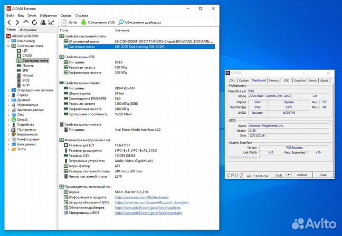
Task: Click the Forward arrow in AIDA64 toolbar
Action: 17,22
